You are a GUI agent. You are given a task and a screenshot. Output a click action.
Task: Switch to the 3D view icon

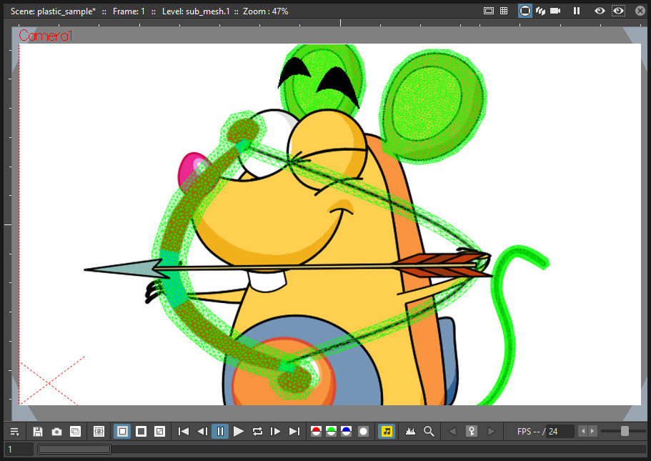point(540,11)
